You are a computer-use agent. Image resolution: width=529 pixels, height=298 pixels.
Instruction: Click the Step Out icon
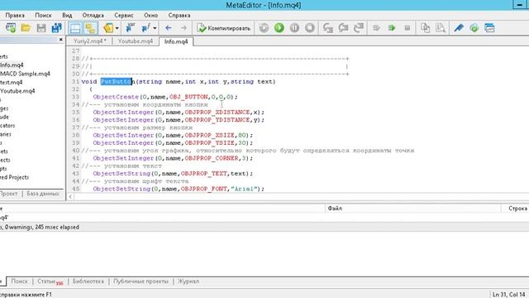point(359,28)
